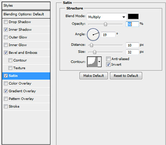Viewport: 166px width, 145px height.
Task: Select the Outer Glow label
Action: tap(18, 37)
